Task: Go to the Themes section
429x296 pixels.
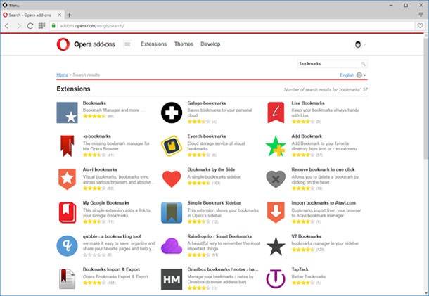Action: tap(184, 44)
